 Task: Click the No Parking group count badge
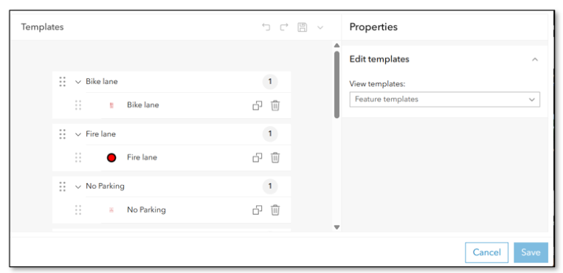[x=270, y=187]
